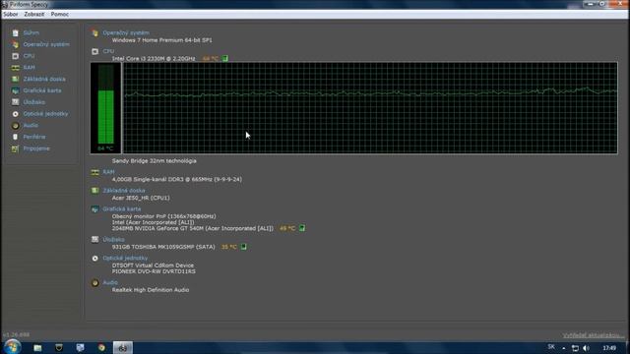Screen dimensions: 630x354
Task: Click 'Windows 7 Home Premium 64-bit SP1' text
Action: 161,40
